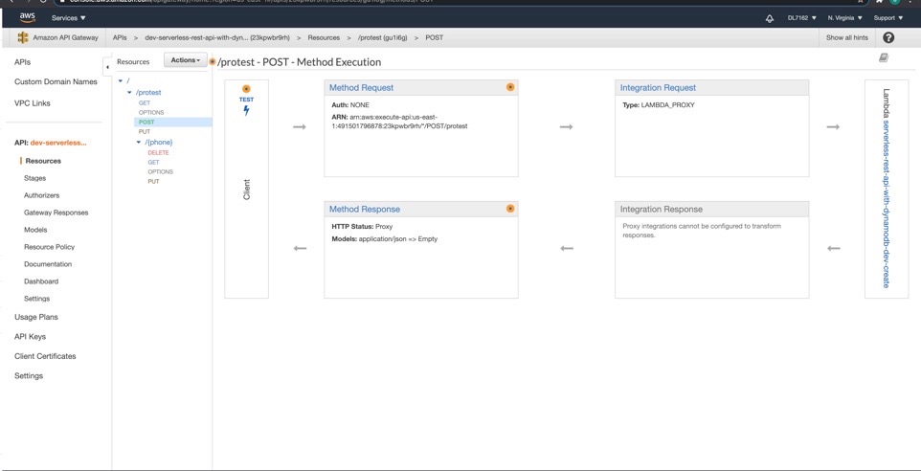Click the lightning bolt Test icon
The height and width of the screenshot is (471, 921).
click(247, 110)
